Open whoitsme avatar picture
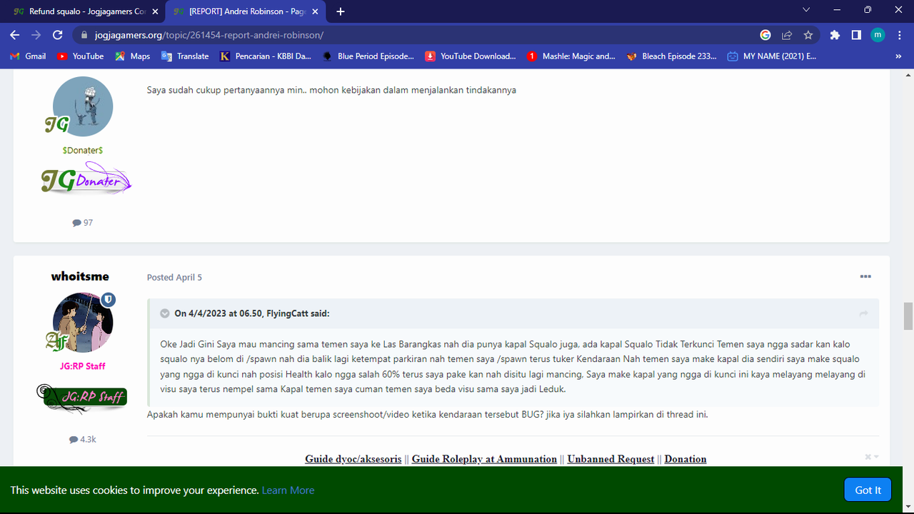Screen dimensions: 914x514 (x=83, y=323)
